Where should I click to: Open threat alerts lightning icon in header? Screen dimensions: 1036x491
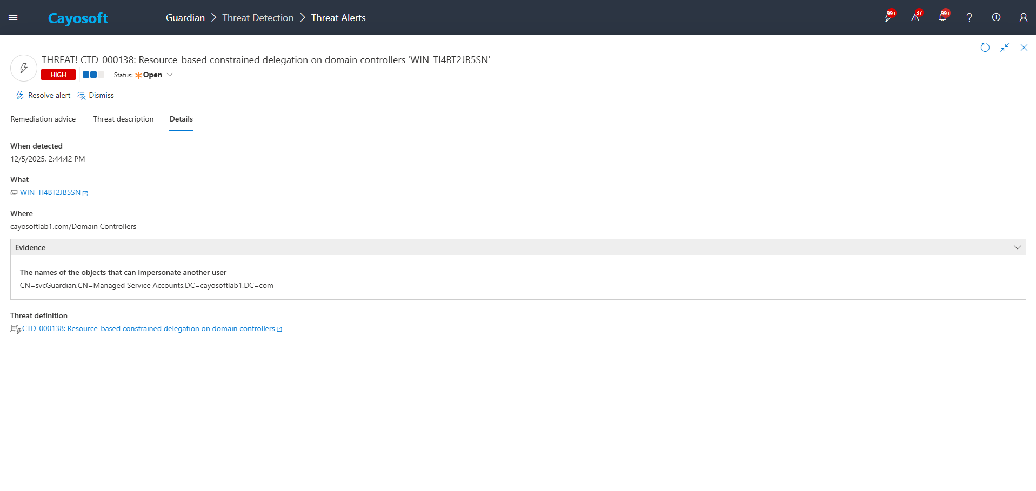coord(888,18)
